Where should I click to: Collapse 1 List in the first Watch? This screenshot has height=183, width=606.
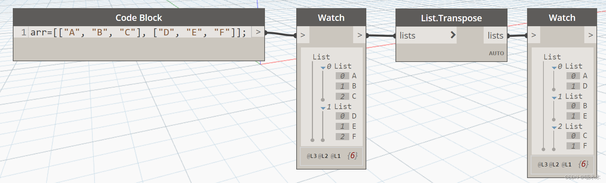[x=323, y=108]
